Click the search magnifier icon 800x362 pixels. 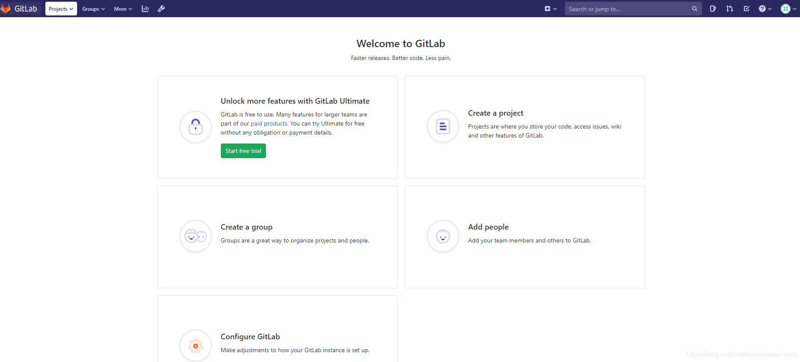click(694, 9)
